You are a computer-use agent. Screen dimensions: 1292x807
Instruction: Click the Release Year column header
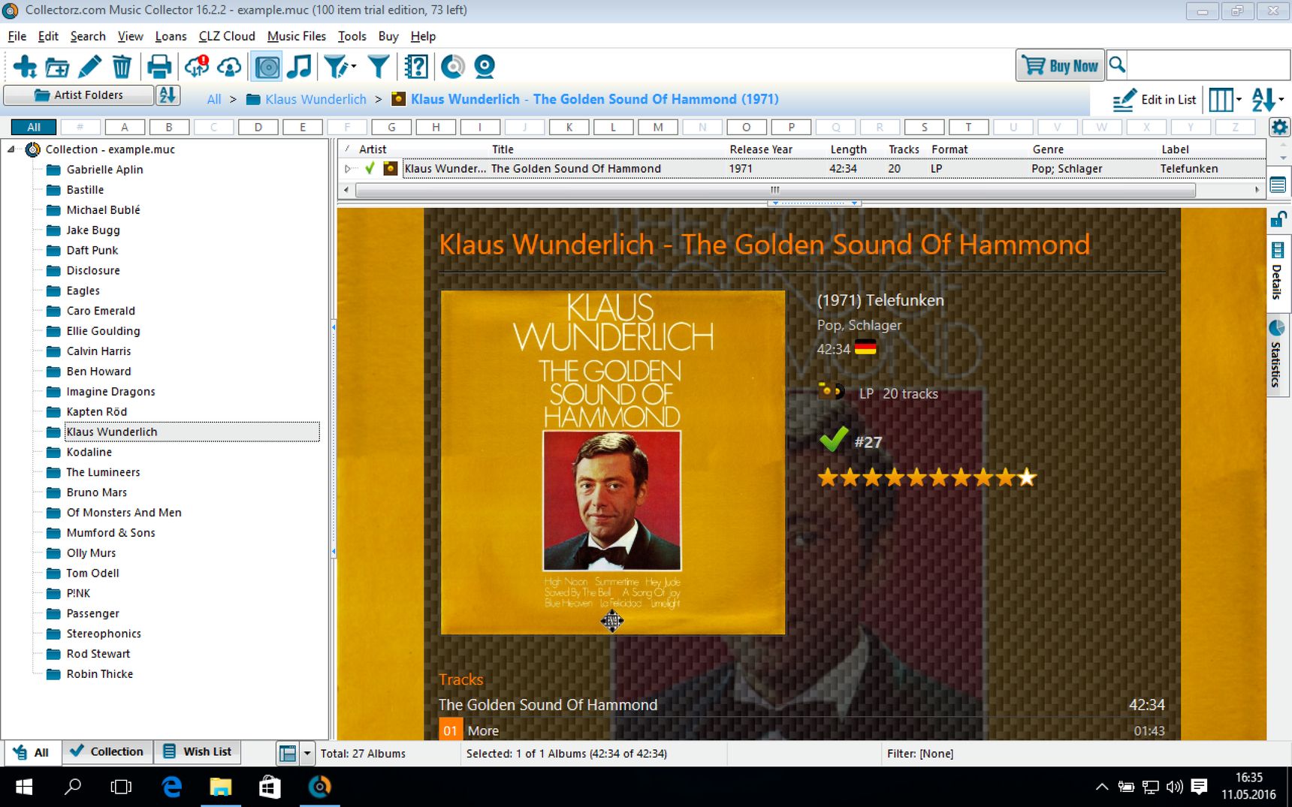click(x=761, y=149)
